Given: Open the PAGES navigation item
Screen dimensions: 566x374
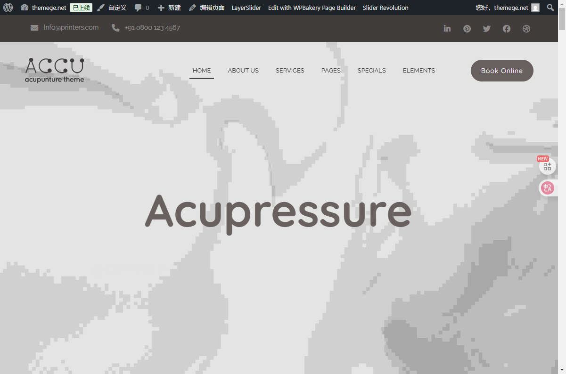Looking at the screenshot, I should coord(331,71).
